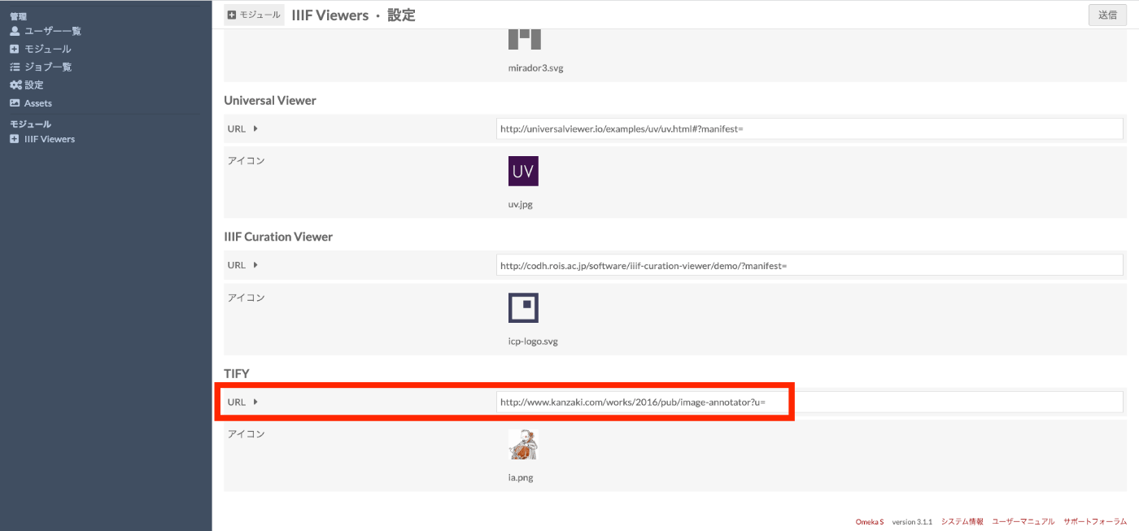Open モジュール in the admin sidebar
This screenshot has width=1139, height=531.
[47, 49]
